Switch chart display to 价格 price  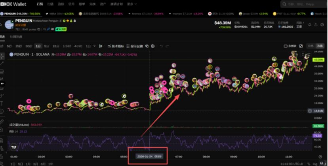click(311, 46)
